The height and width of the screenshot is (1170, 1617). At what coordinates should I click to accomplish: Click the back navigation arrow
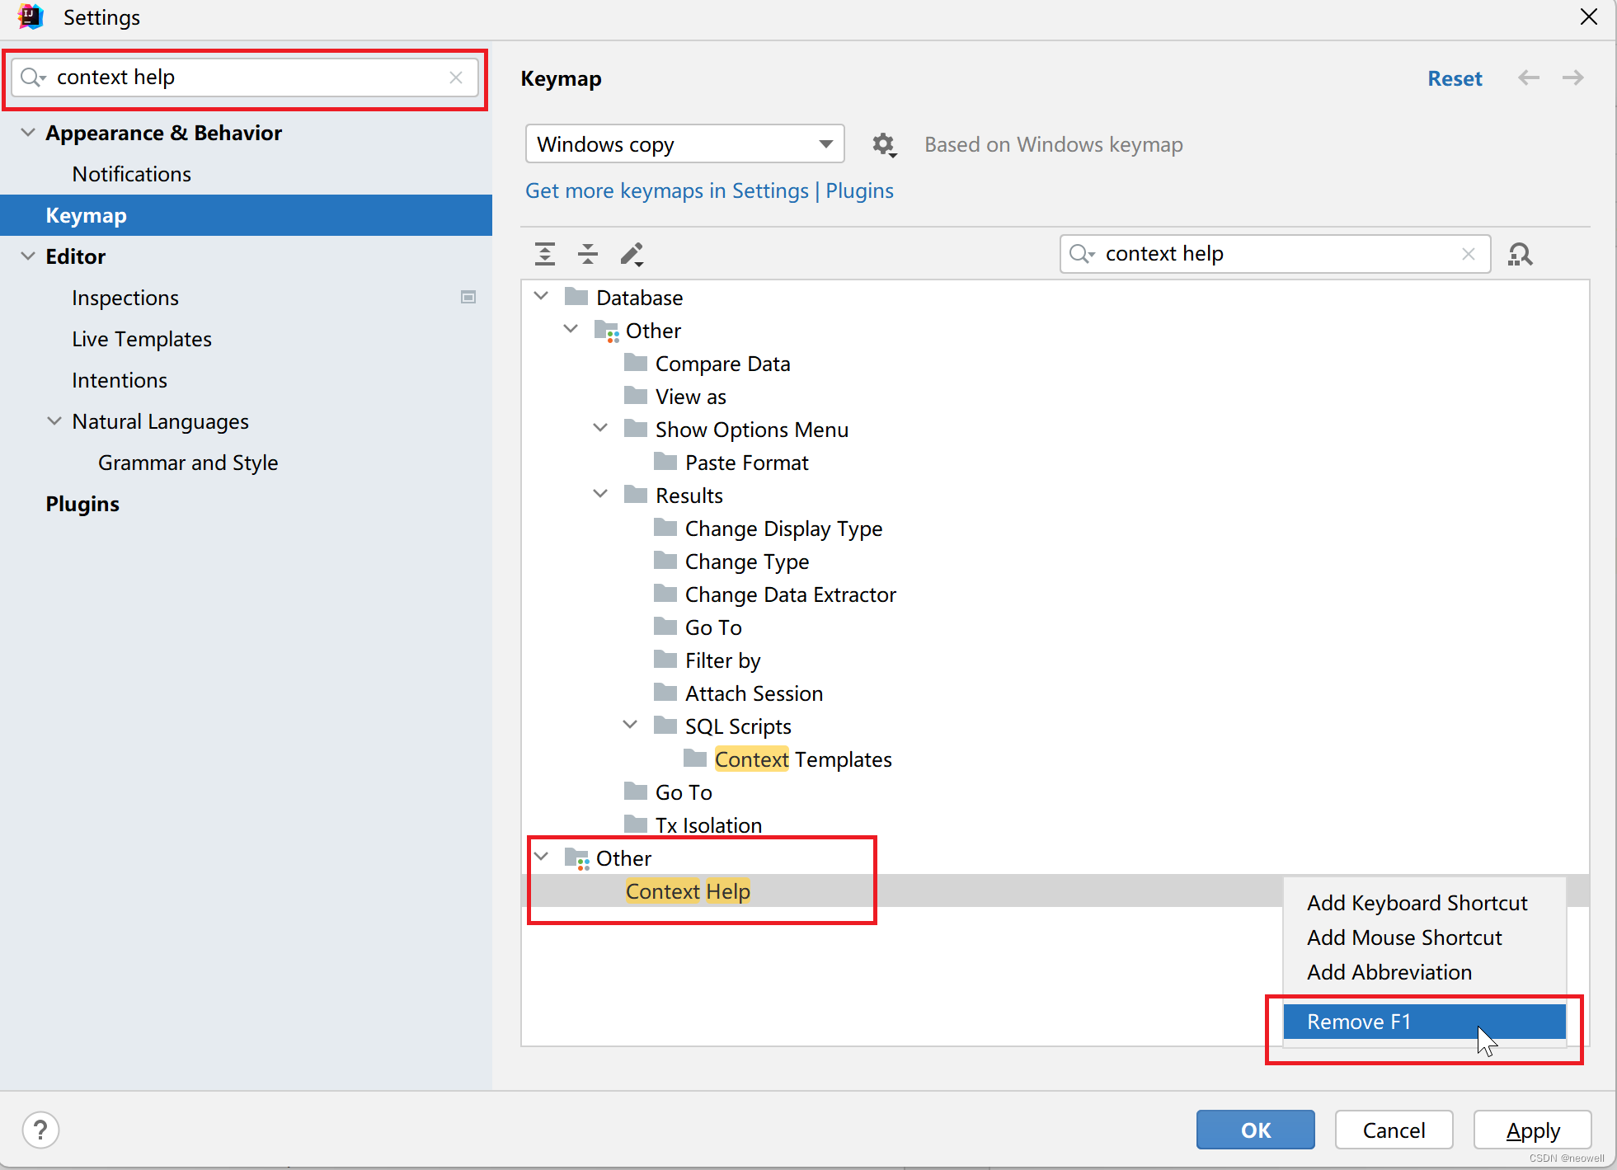pos(1529,78)
